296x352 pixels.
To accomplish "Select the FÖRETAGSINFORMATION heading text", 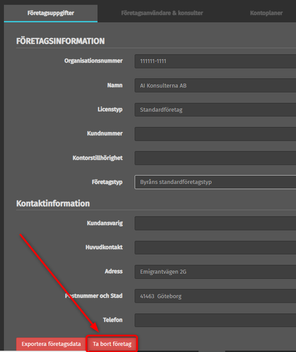I will click(60, 41).
